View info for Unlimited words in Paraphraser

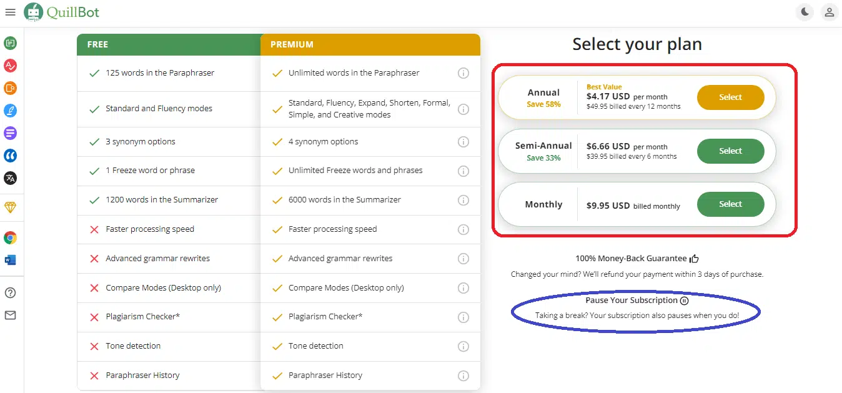[463, 73]
